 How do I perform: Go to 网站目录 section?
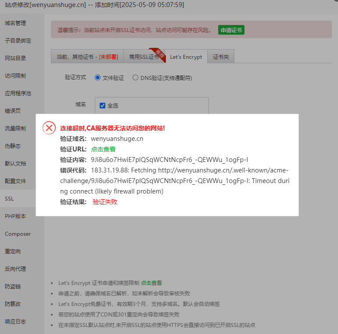[x=15, y=58]
